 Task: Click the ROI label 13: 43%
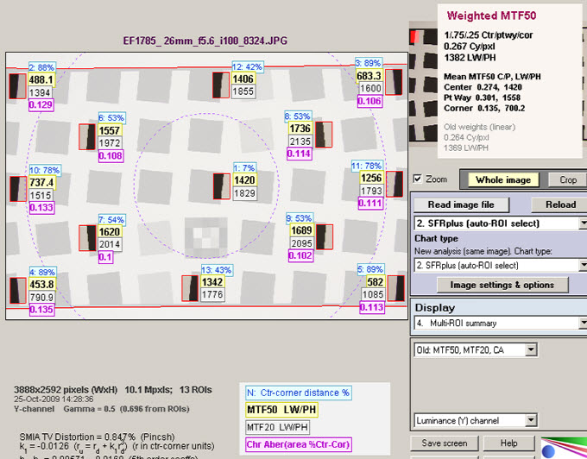tap(218, 270)
